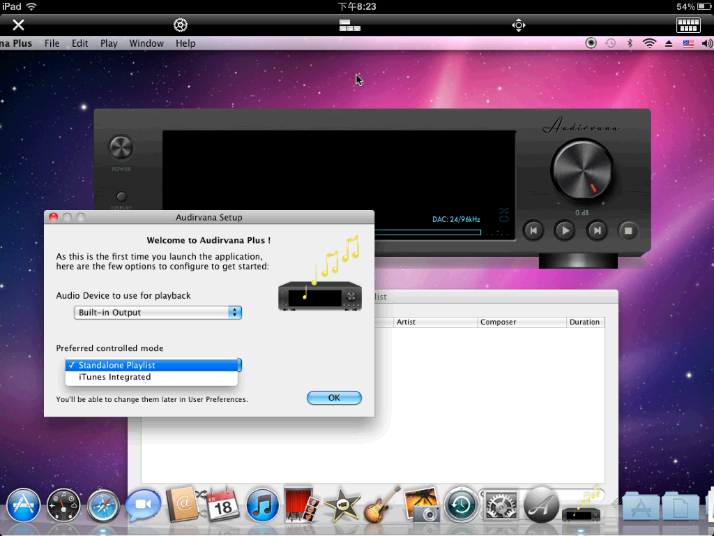Start playback with the Play button
This screenshot has height=536, width=714.
coord(565,230)
